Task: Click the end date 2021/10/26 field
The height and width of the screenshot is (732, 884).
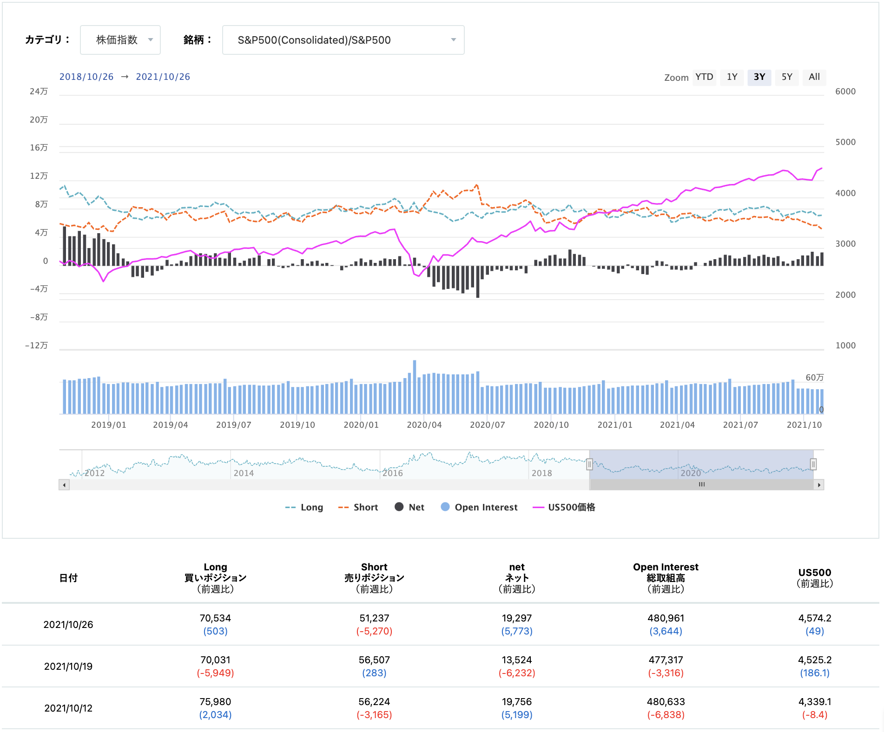Action: [x=163, y=77]
